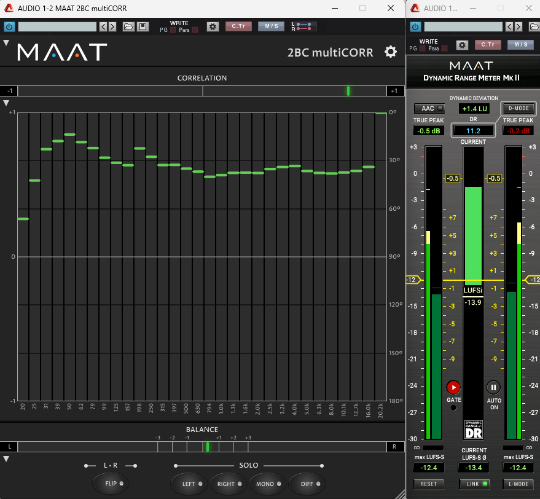The image size is (540, 499).
Task: Solo the RIGHT channel
Action: point(229,484)
